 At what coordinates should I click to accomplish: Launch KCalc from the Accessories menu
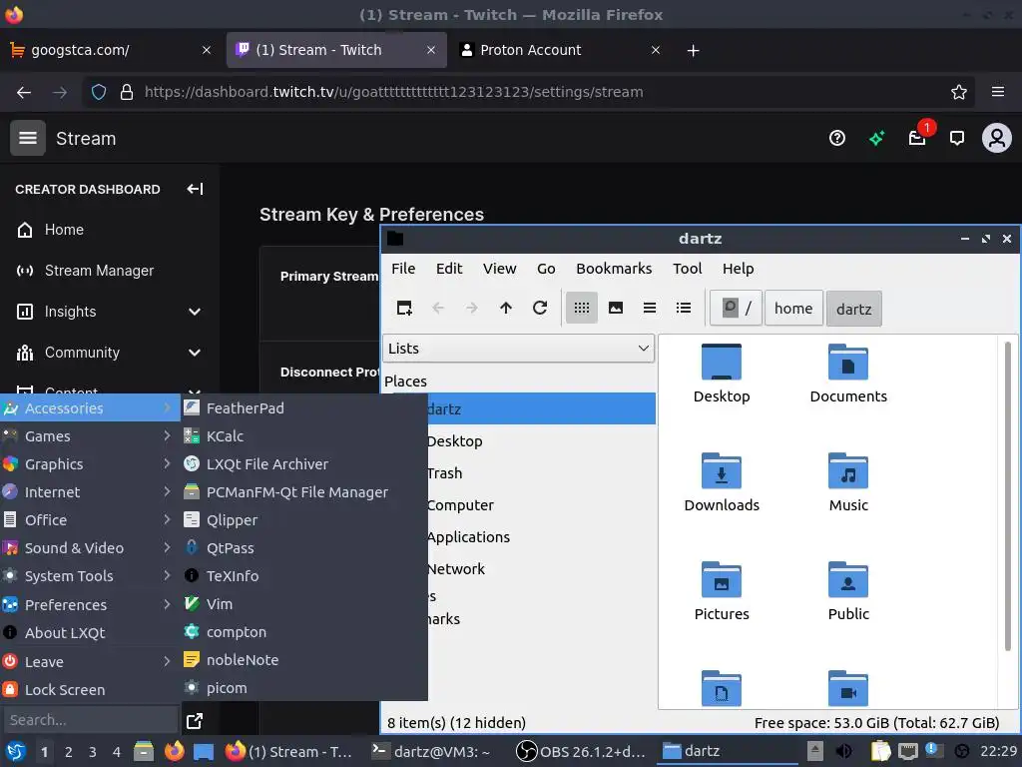[x=304, y=436]
